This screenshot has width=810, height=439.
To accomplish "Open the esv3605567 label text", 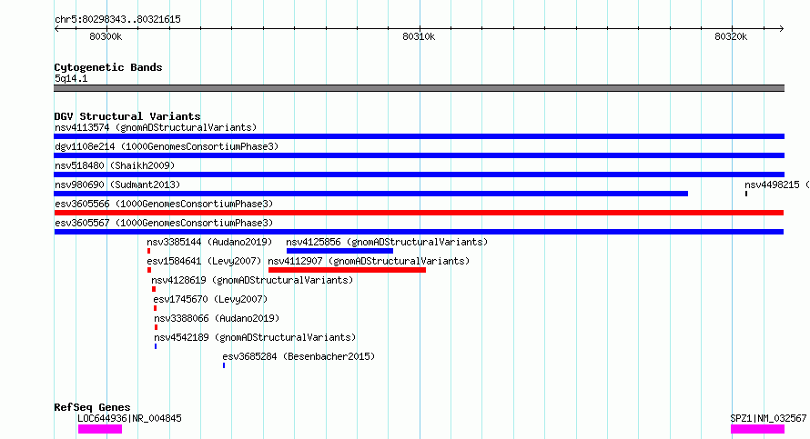I will (x=164, y=223).
